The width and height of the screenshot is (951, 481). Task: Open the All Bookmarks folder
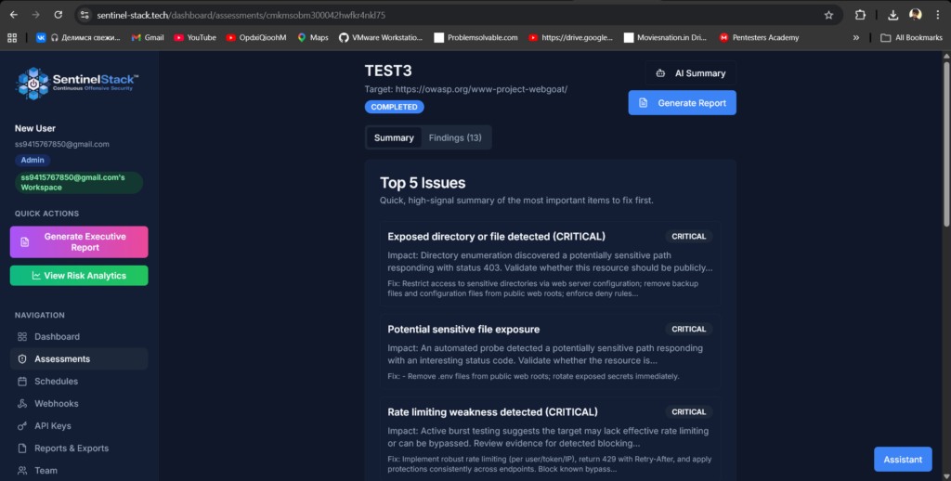click(x=911, y=37)
